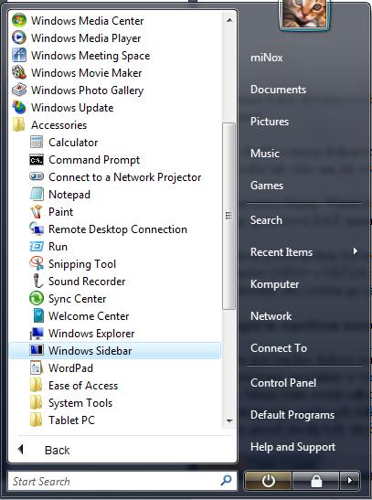Click the 'Recent Items' text label
Viewport: 372px width, 500px height.
(x=282, y=252)
